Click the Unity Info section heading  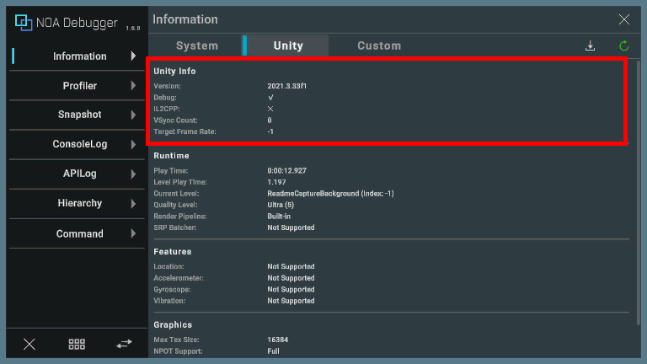click(174, 71)
